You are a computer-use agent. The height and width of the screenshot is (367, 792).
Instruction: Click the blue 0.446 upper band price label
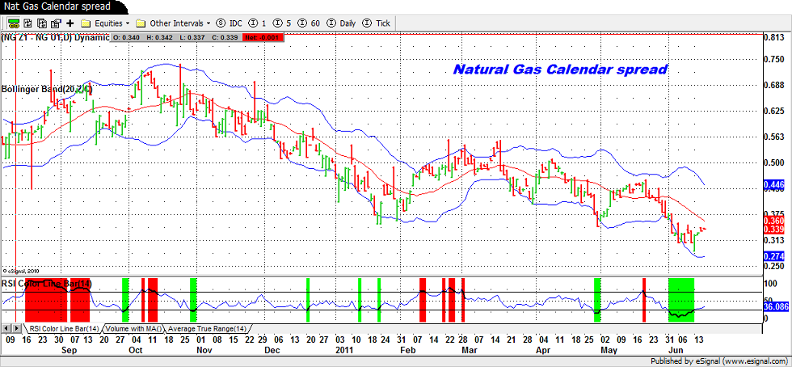pos(773,185)
